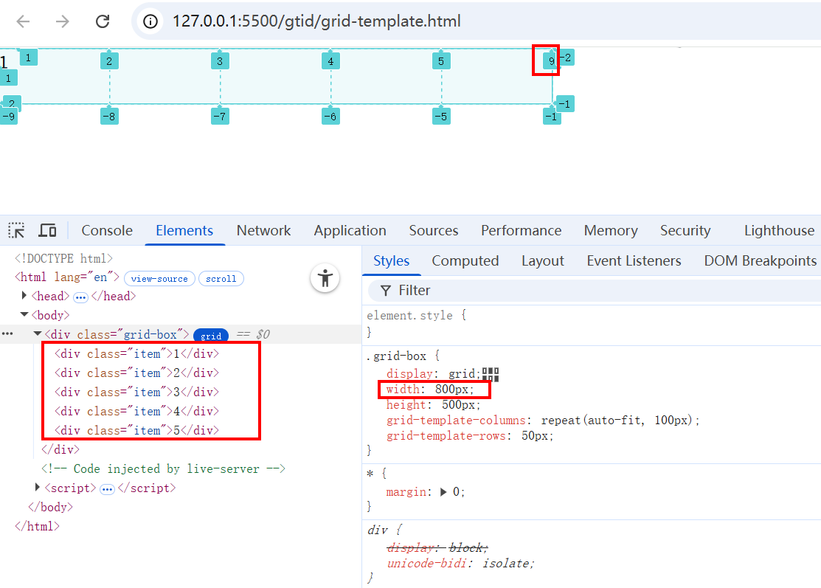Open the Application tab
Screen dimensions: 821x588
coord(350,230)
